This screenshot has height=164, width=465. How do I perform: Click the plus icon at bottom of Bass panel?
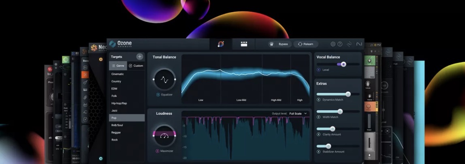85,119
